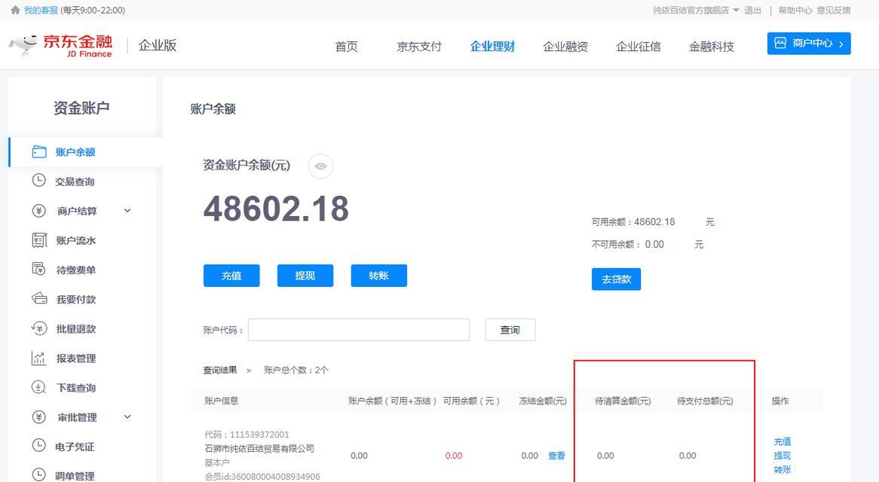Click the 批量退款 refund icon
The width and height of the screenshot is (879, 482).
click(38, 328)
